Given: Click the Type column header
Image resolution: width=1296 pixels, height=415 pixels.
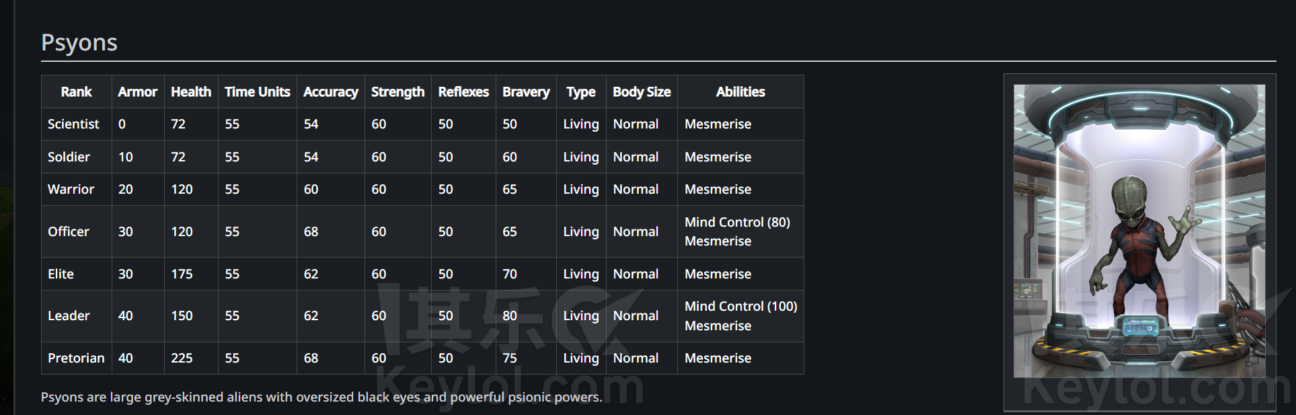Looking at the screenshot, I should (580, 91).
